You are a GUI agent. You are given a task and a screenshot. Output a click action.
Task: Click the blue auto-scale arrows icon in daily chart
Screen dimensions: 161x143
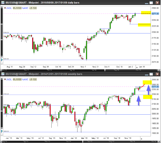2,60
